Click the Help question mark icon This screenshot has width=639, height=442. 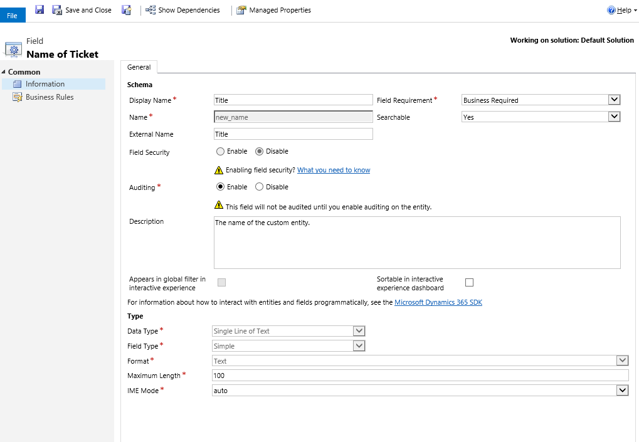(x=611, y=10)
